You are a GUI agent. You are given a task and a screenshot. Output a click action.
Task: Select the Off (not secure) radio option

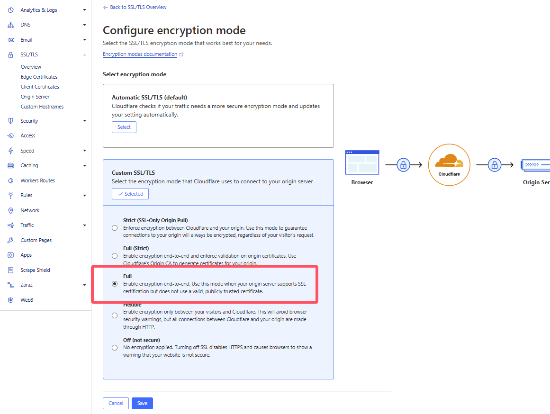point(115,348)
